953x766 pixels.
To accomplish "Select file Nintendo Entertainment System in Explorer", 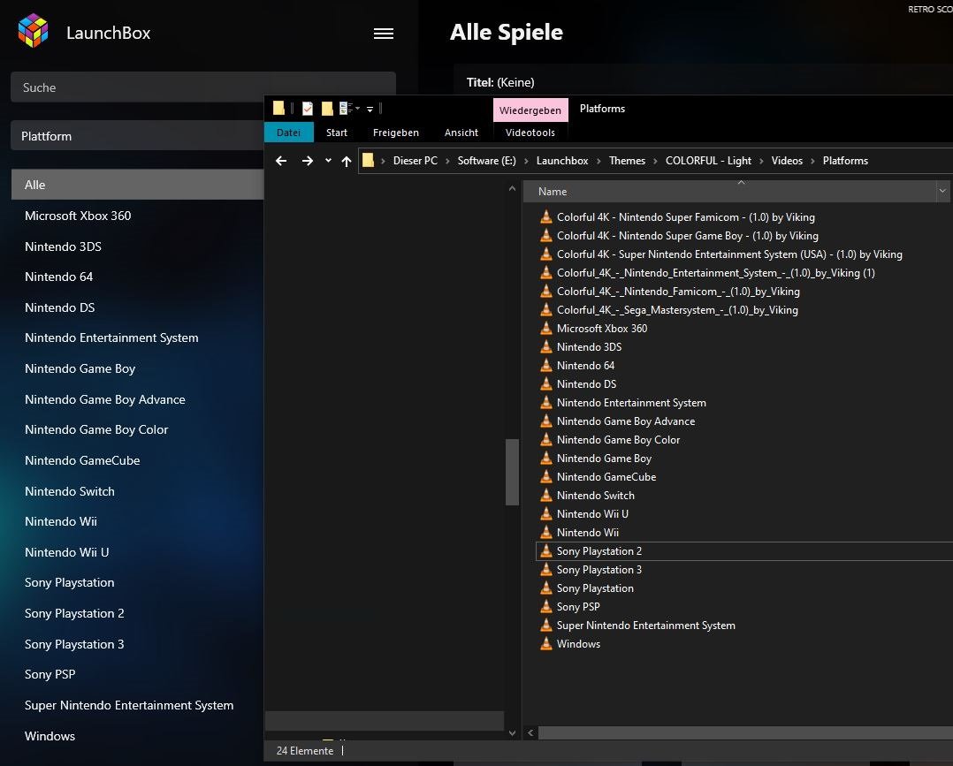I will [x=631, y=403].
